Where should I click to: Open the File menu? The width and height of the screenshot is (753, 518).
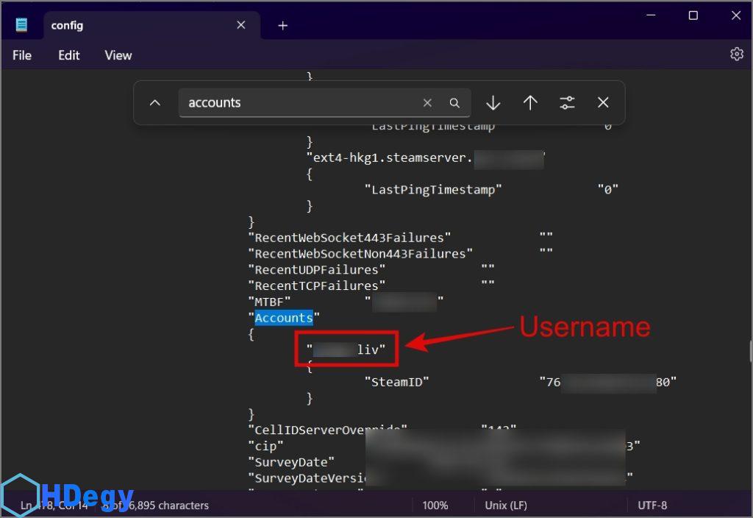coord(22,55)
